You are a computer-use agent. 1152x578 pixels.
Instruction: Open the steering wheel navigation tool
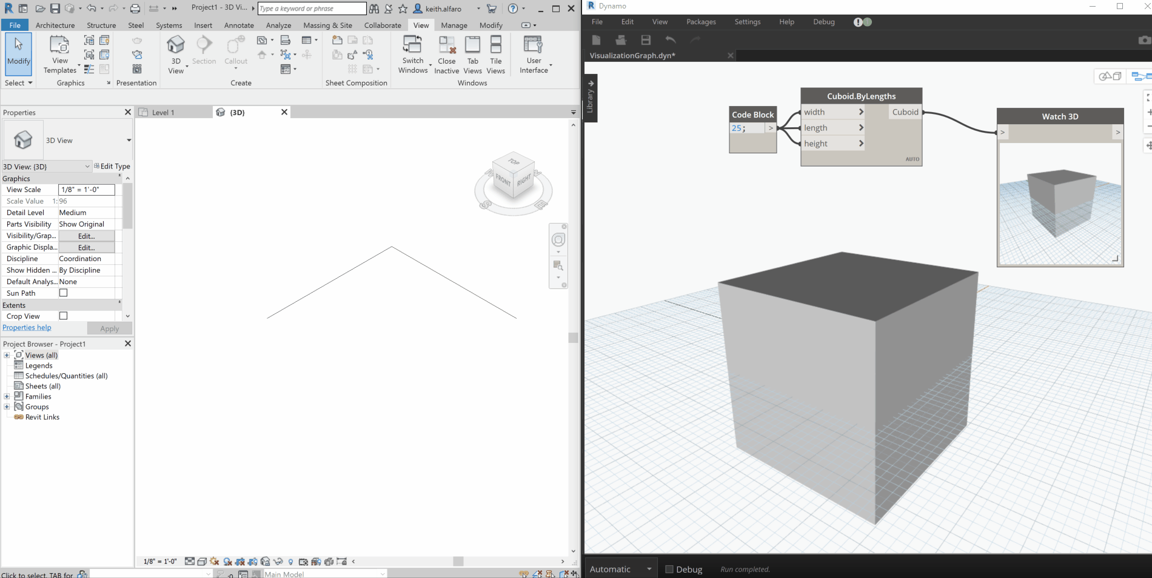[x=558, y=239]
